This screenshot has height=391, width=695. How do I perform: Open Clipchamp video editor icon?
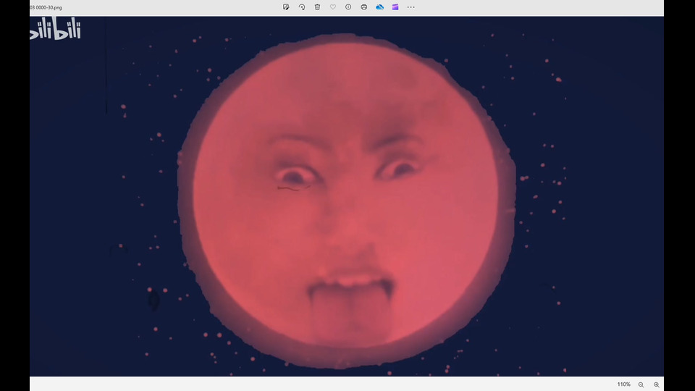[395, 7]
